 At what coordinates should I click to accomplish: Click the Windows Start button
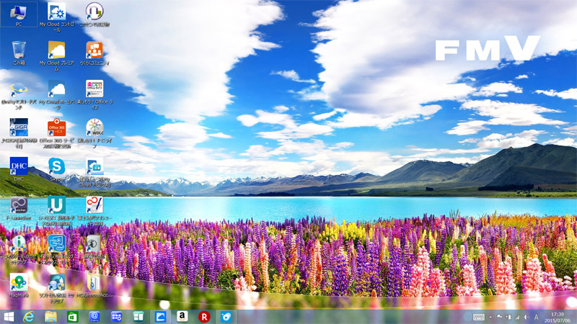(x=9, y=317)
